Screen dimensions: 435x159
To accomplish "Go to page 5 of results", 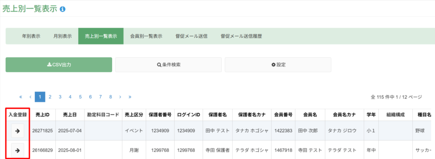I will [80, 97].
